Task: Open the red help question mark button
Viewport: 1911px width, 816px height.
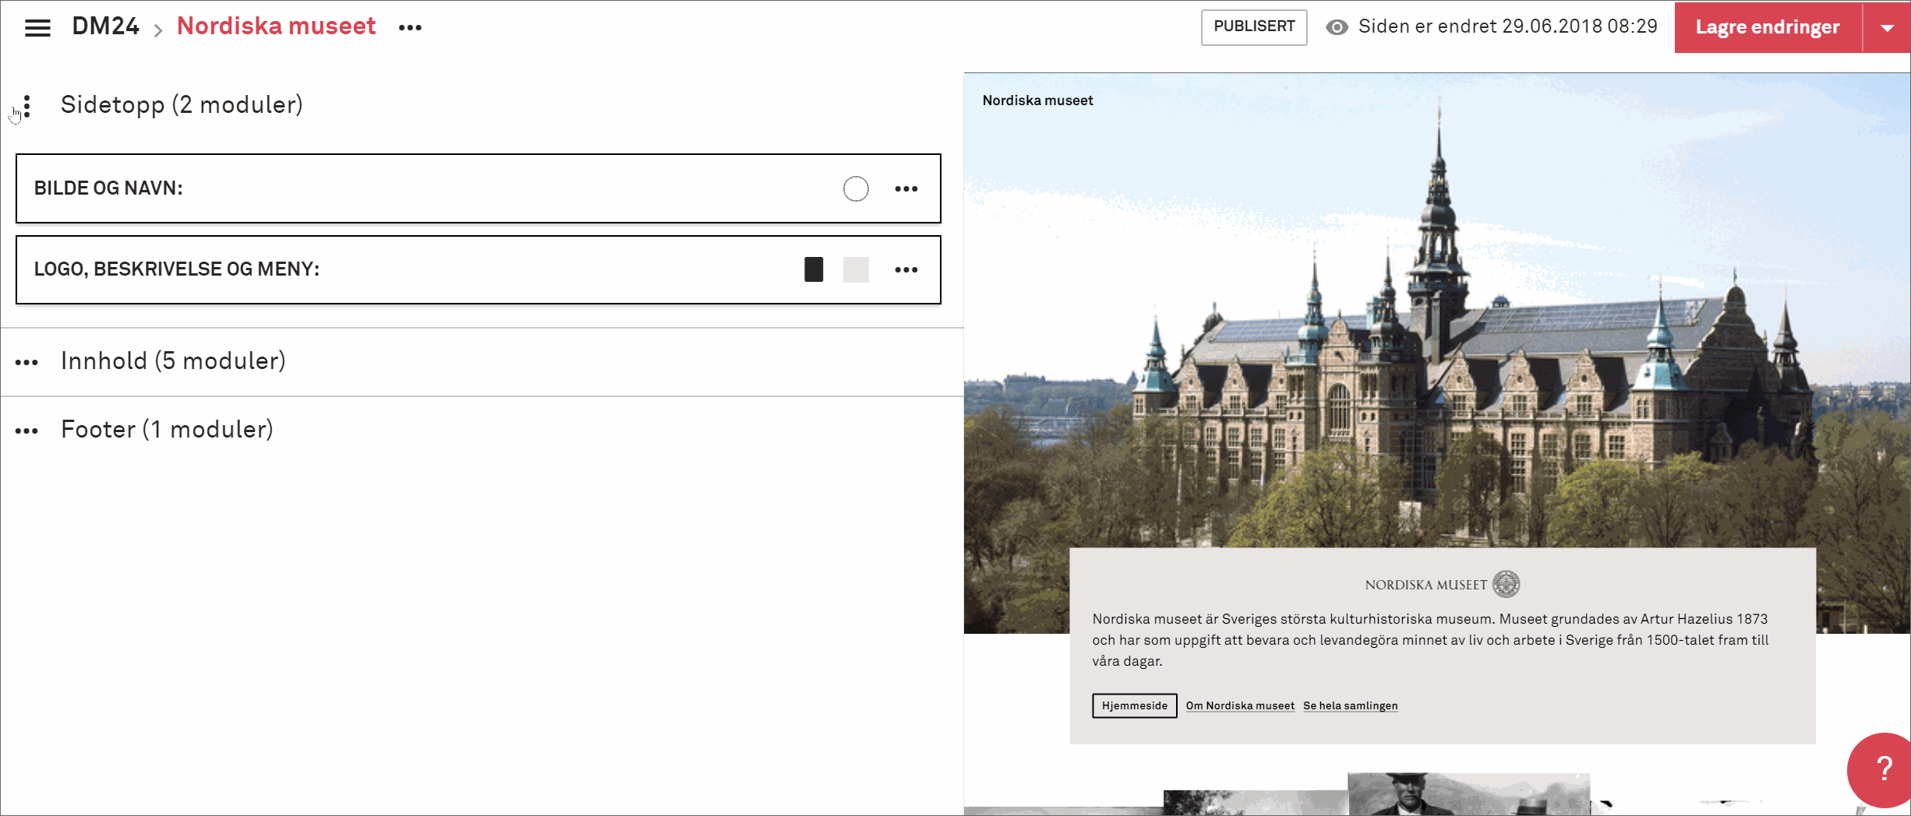Action: 1883,769
